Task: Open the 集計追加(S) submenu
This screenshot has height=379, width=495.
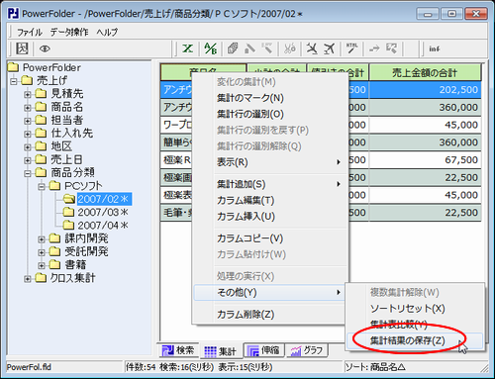Action: tap(270, 184)
